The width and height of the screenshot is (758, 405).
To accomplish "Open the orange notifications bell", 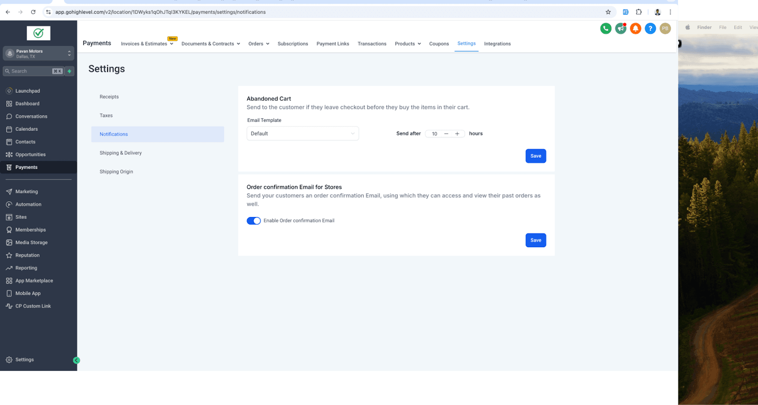I will (x=636, y=28).
